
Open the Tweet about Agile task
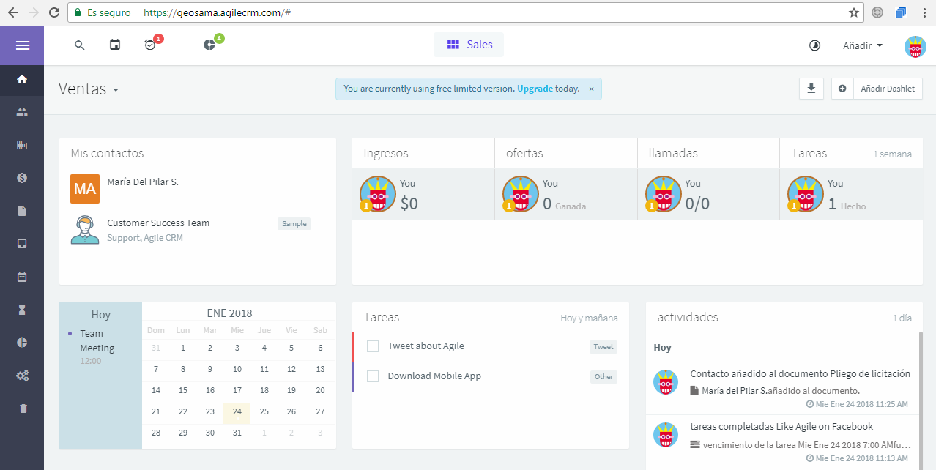(426, 346)
